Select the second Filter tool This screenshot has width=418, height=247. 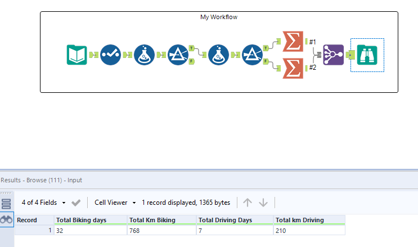252,55
